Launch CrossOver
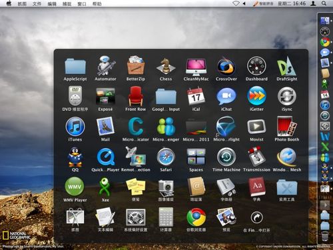Screen dimensions: 333x250 pyautogui.click(x=226, y=66)
